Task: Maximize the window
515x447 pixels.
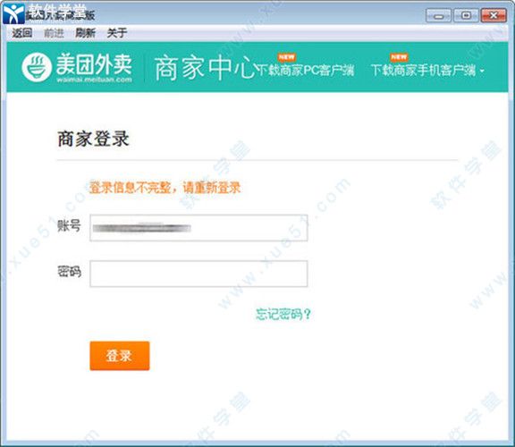Action: [x=466, y=15]
